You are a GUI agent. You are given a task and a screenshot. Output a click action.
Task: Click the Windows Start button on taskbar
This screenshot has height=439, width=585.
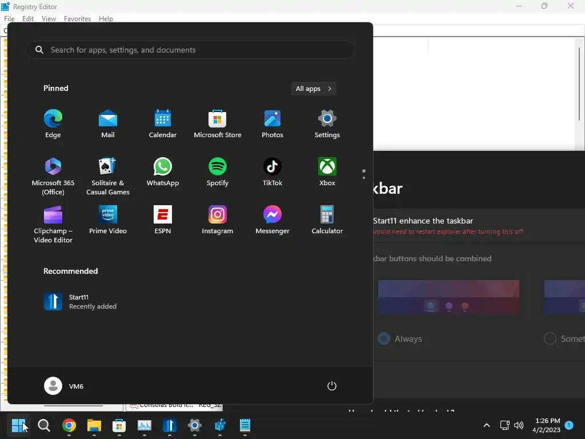click(18, 425)
